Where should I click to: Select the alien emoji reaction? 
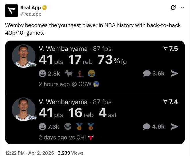point(68,127)
